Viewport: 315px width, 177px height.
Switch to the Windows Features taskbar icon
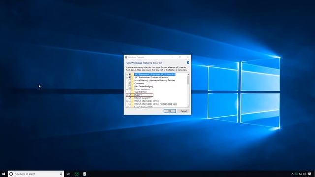(84, 174)
